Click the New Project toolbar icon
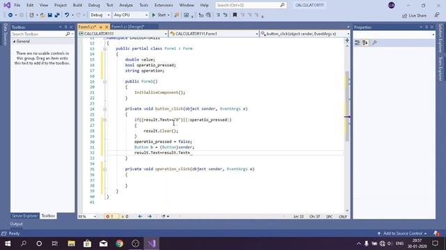The height and width of the screenshot is (250, 446). click(x=31, y=15)
